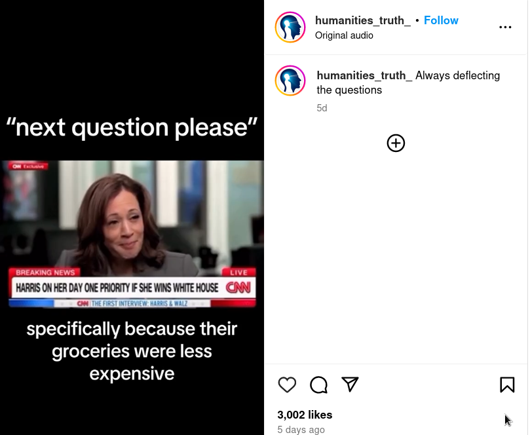Open comments with the speech bubble icon
This screenshot has width=530, height=435.
pos(318,385)
